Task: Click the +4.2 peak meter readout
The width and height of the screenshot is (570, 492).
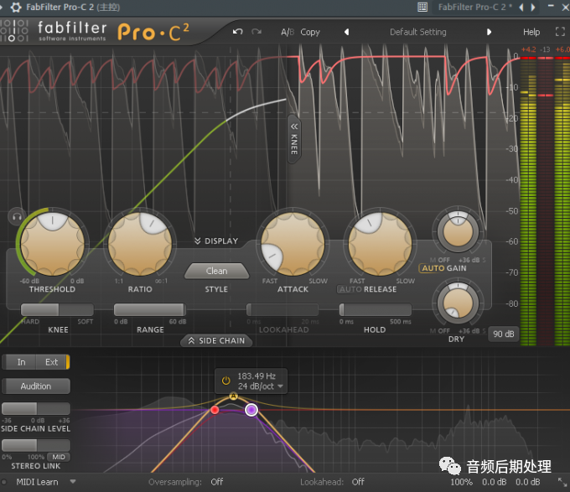Action: pyautogui.click(x=529, y=49)
